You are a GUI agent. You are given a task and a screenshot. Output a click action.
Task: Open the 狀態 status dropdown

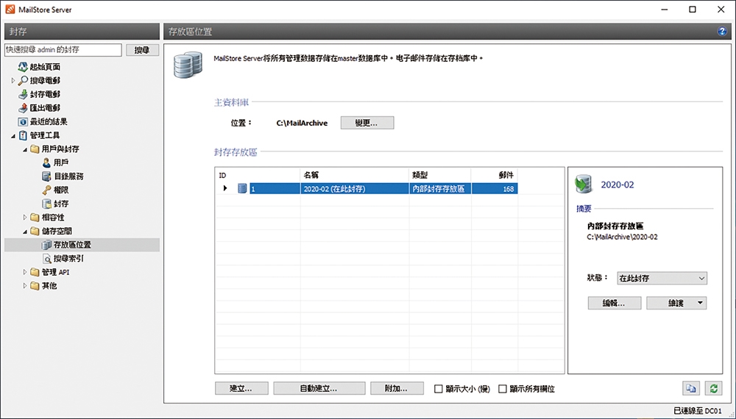point(662,278)
